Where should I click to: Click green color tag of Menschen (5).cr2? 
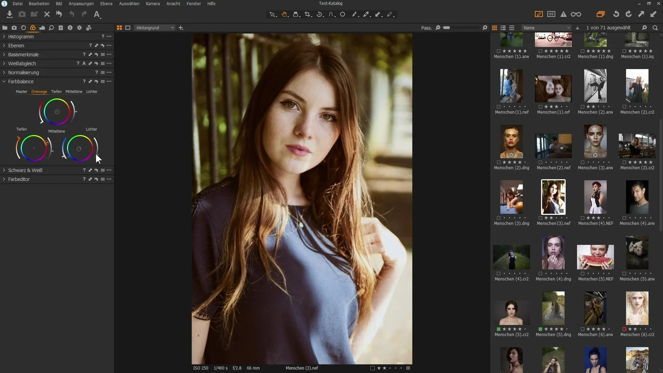point(499,329)
